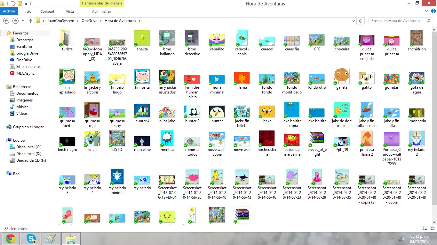Image resolution: width=437 pixels, height=245 pixels.
Task: Go back with the Back arrow button
Action: click(6, 21)
